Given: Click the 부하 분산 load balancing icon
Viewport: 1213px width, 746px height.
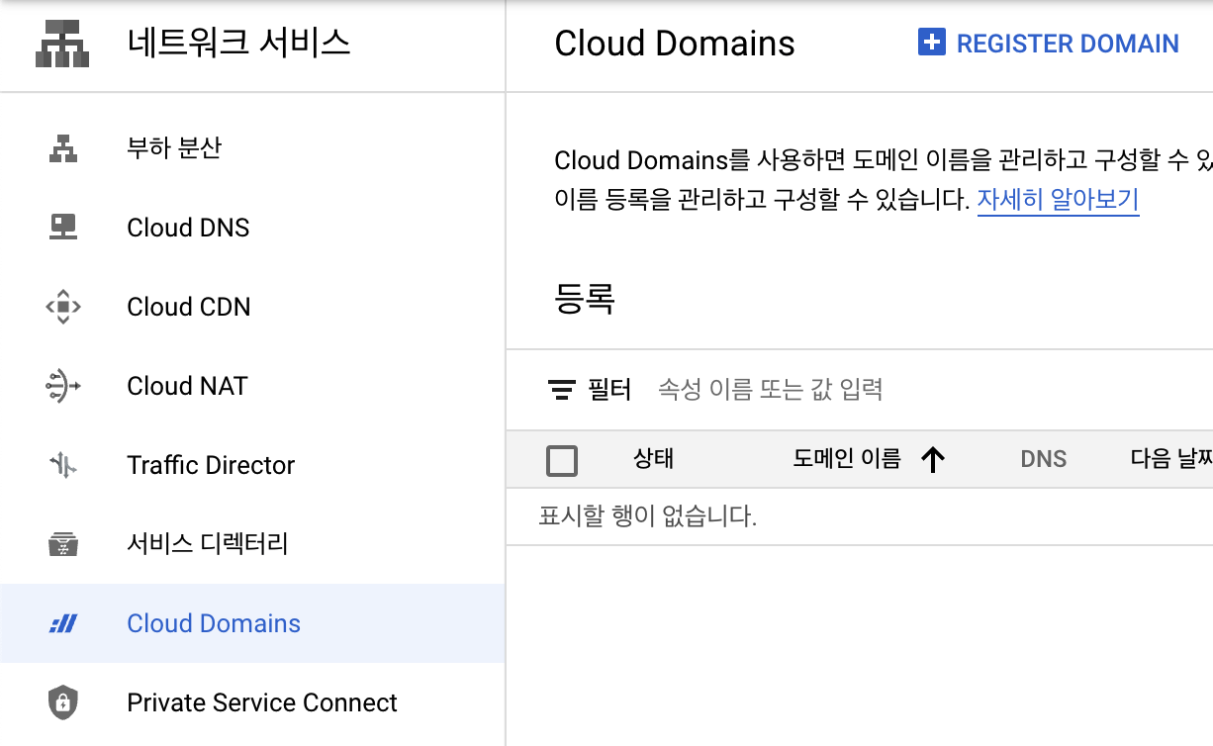Looking at the screenshot, I should (63, 148).
